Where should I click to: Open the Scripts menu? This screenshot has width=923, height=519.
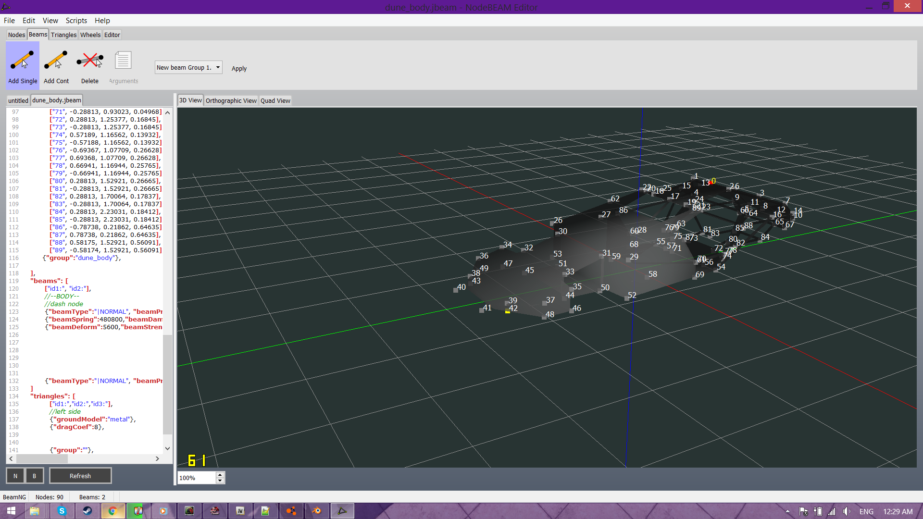tap(76, 20)
